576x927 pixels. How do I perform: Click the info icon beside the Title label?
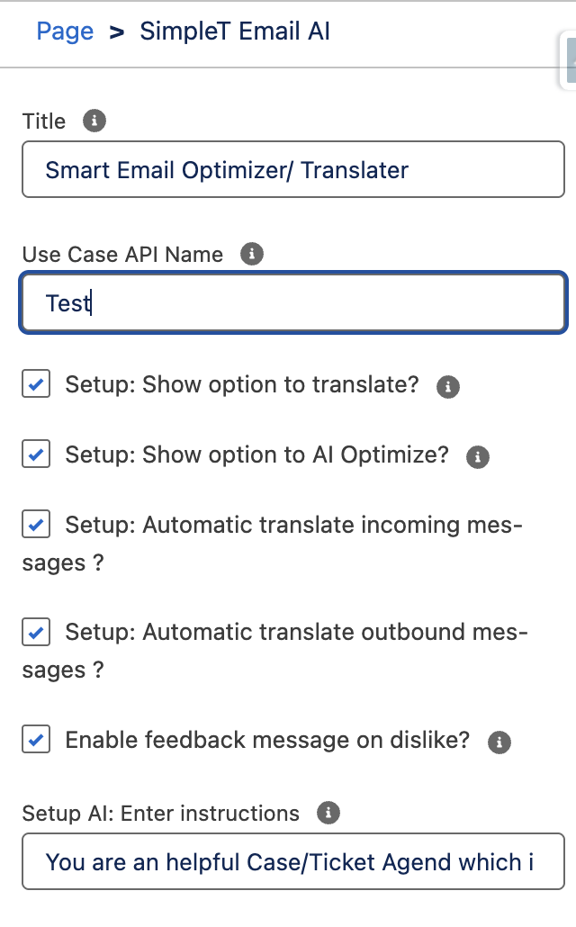pyautogui.click(x=94, y=121)
